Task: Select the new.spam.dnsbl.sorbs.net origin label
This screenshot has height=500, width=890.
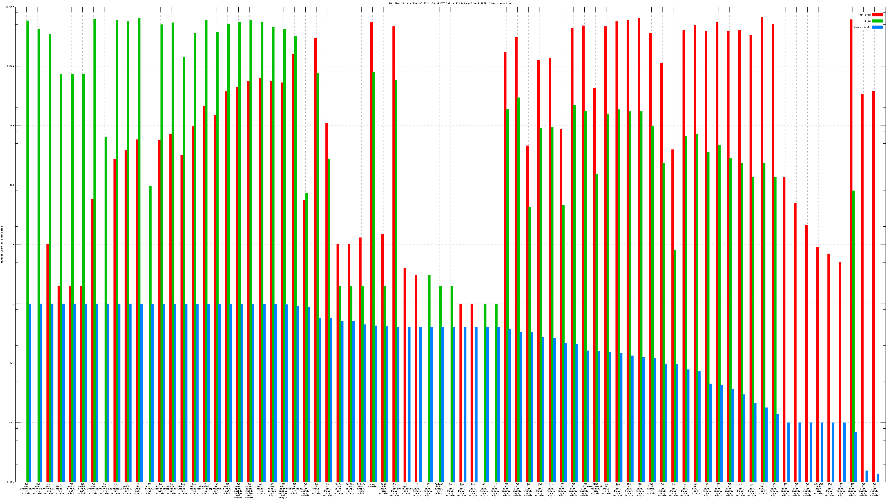Action: click(x=238, y=491)
